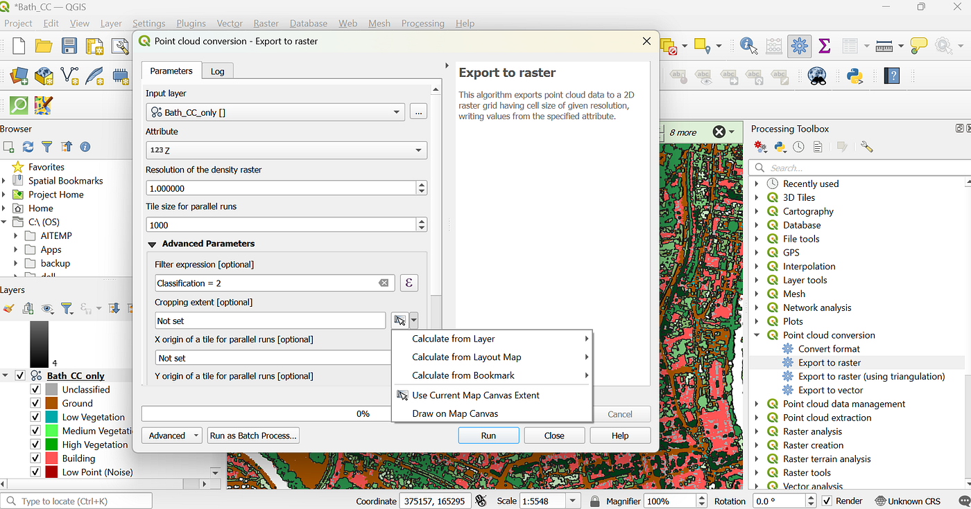
Task: Save project using the floppy disk icon
Action: (69, 46)
